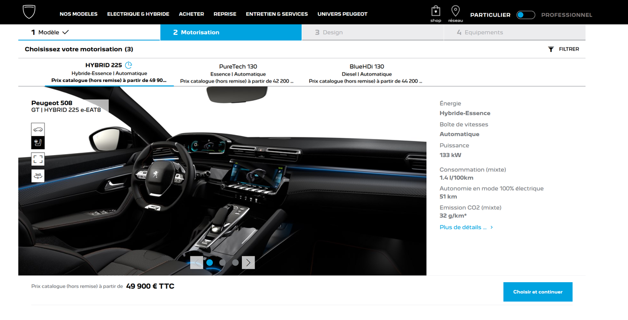Select first carousel dot
The image size is (628, 320).
[209, 263]
